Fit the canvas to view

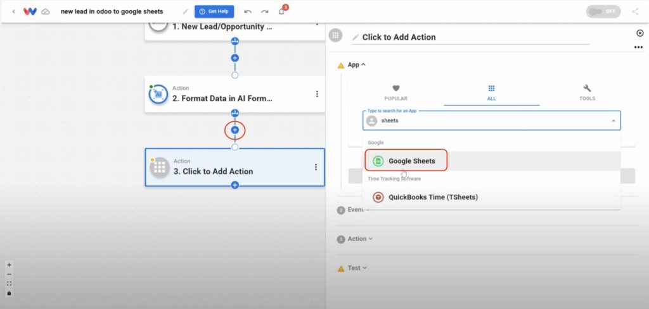[9, 284]
